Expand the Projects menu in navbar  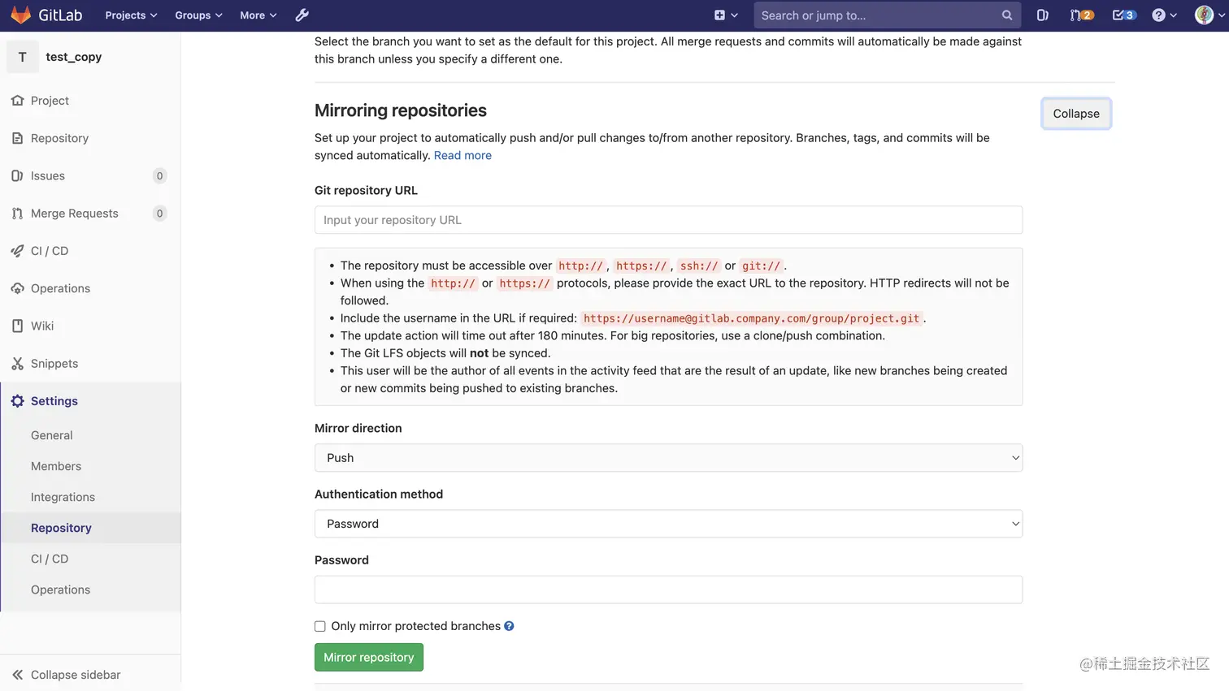130,15
